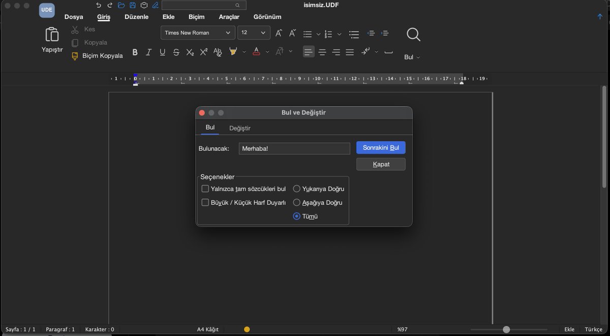Viewport: 610px width, 336px height.
Task: Toggle strikethrough formatting
Action: tap(176, 52)
